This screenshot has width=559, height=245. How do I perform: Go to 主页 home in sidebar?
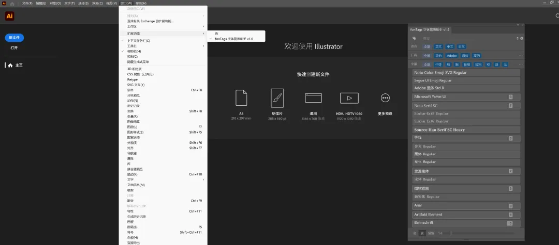coord(16,66)
